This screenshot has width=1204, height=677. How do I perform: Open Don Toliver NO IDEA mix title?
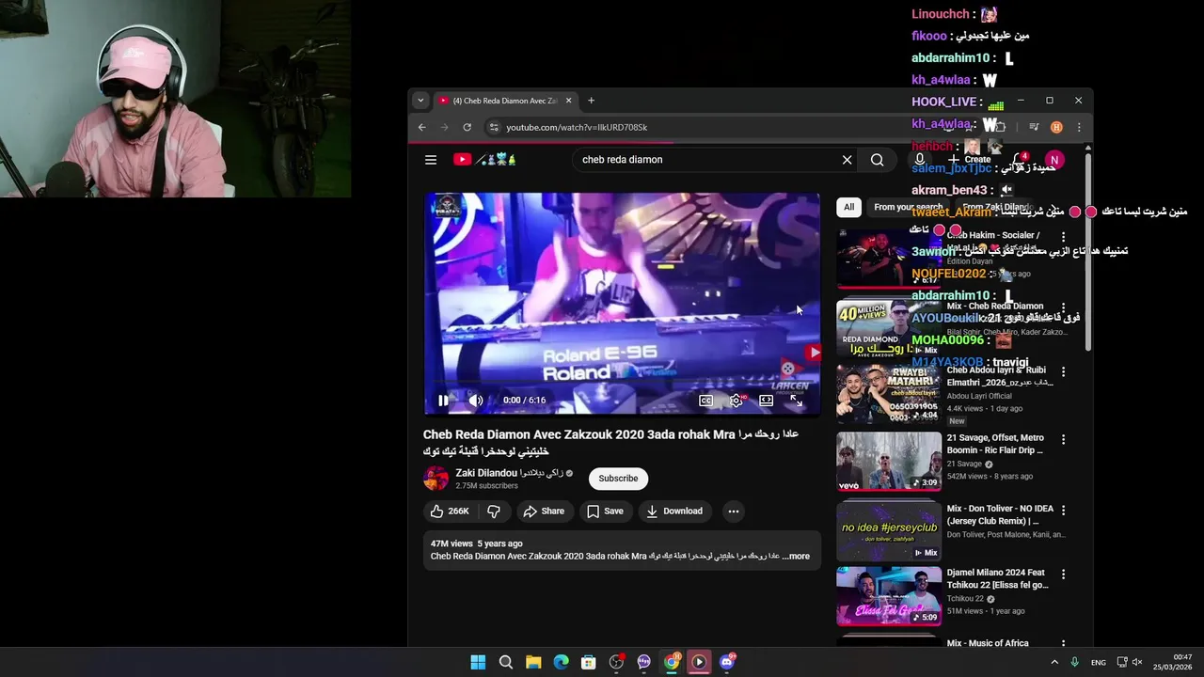coord(1000,514)
